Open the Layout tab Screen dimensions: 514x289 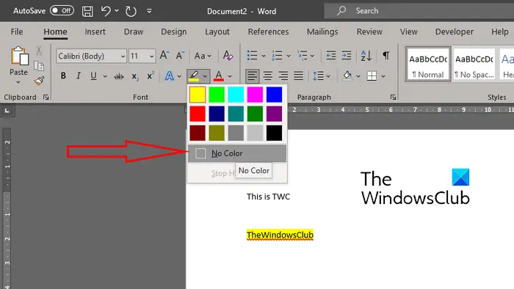pyautogui.click(x=217, y=32)
